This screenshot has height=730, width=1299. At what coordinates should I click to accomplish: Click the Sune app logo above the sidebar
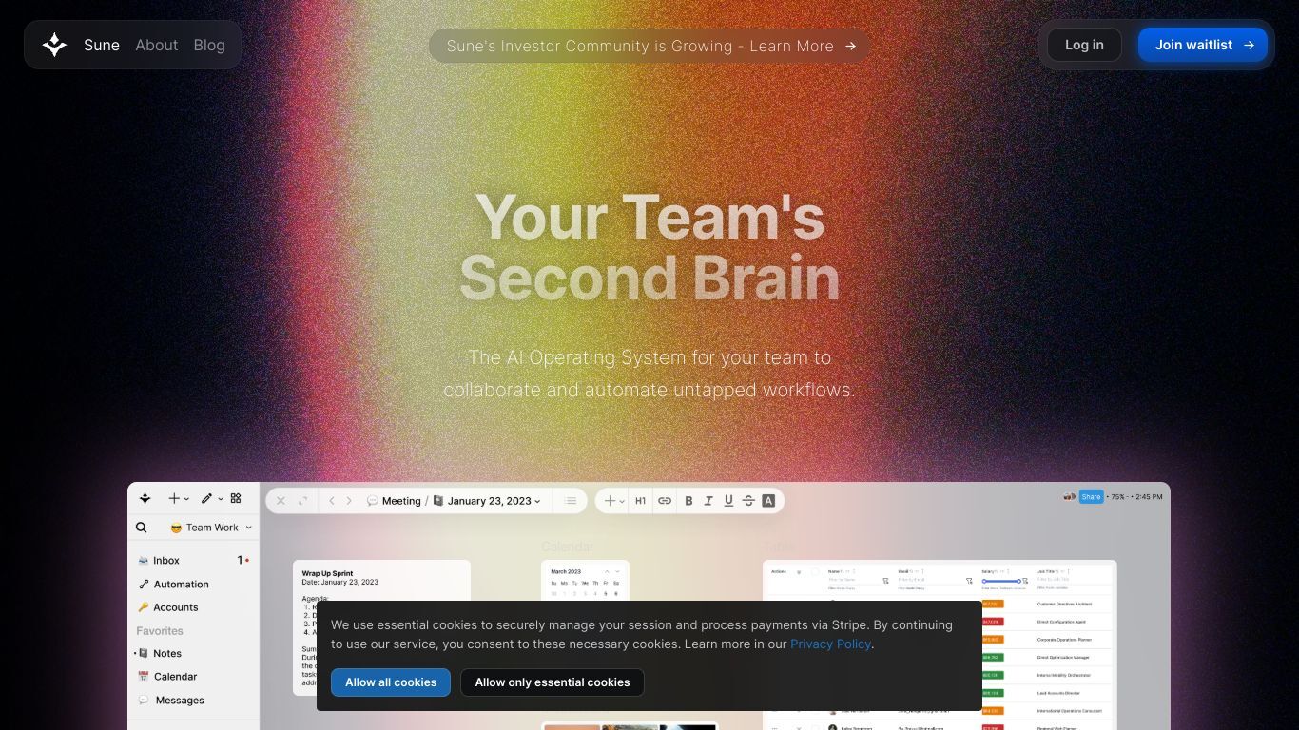(x=145, y=498)
